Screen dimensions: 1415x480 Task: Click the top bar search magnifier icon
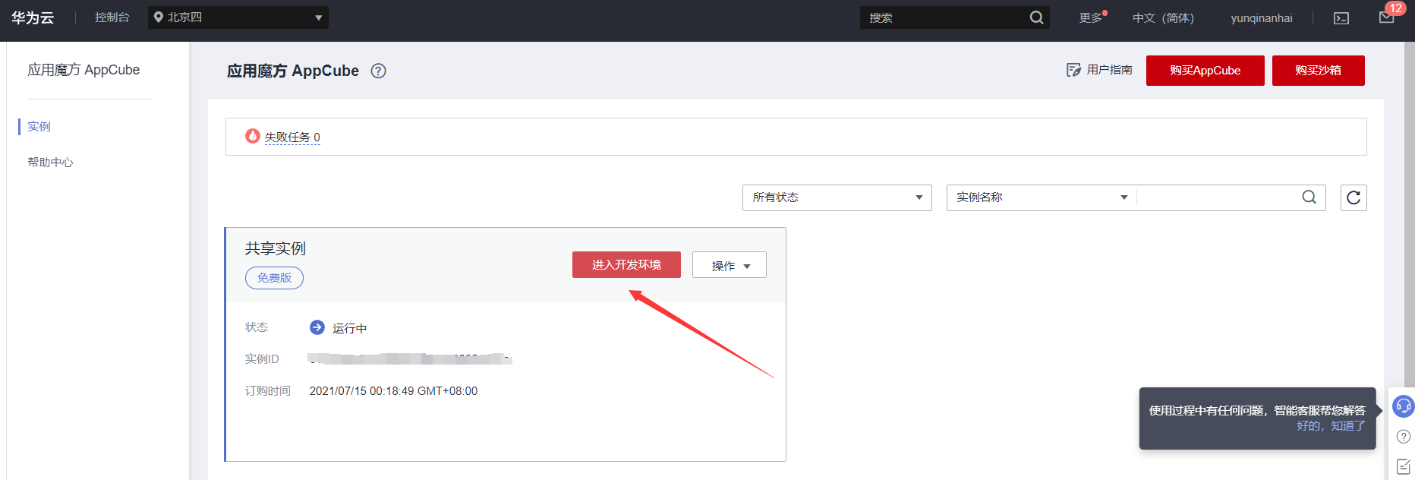coord(1036,17)
